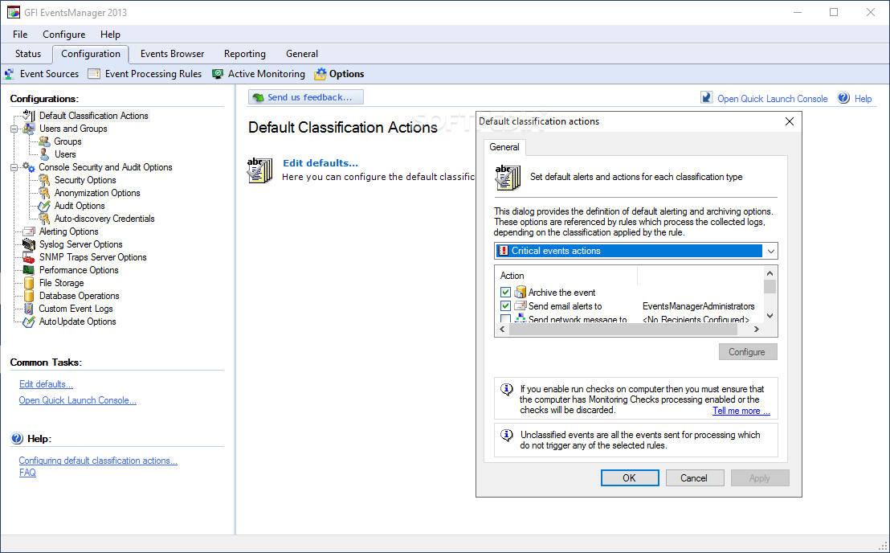Screen dimensions: 890x553
Task: Uncheck Send email alerts to checkbox
Action: (506, 306)
